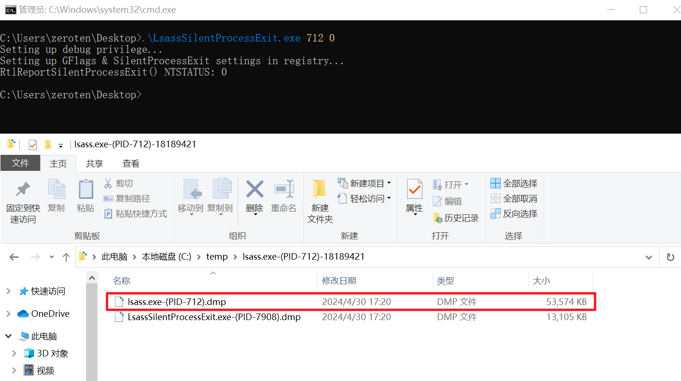Click the Paste (粘贴) ribbon icon
Viewport: 681px width, 381px height.
point(86,189)
